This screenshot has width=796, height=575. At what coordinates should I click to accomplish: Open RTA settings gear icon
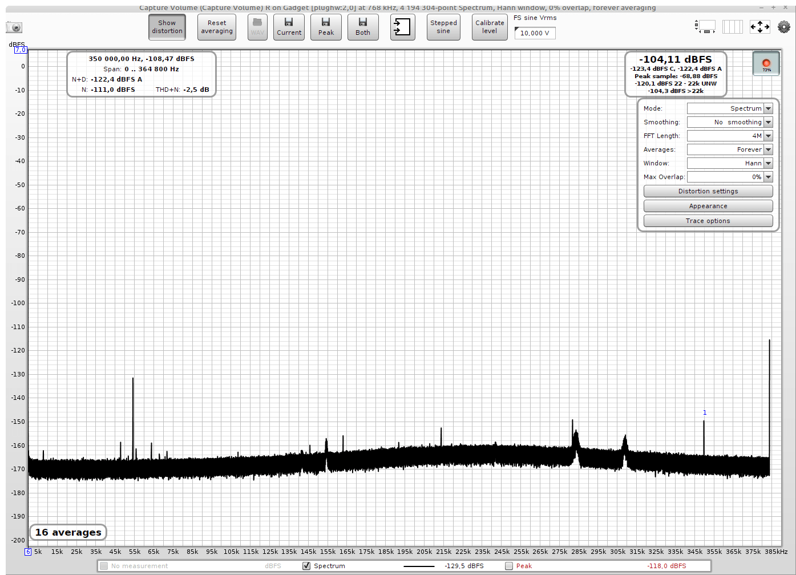[784, 26]
